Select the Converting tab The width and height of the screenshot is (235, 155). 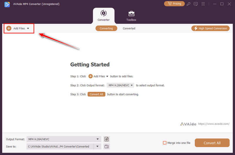106,29
